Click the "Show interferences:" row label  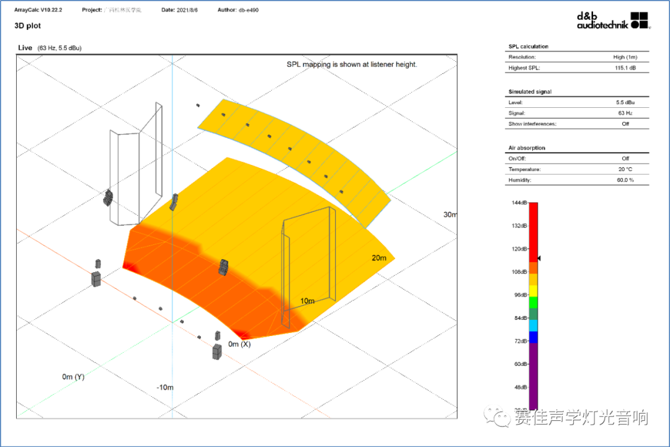pos(532,124)
